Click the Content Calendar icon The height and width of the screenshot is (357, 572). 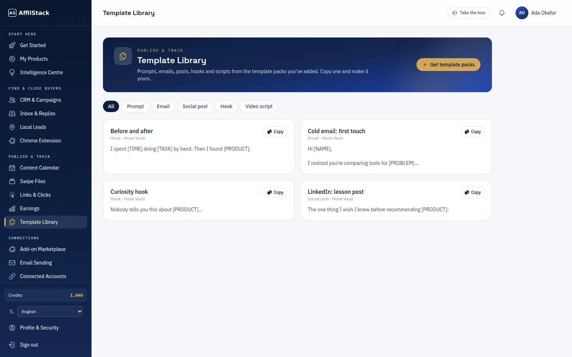pos(12,168)
